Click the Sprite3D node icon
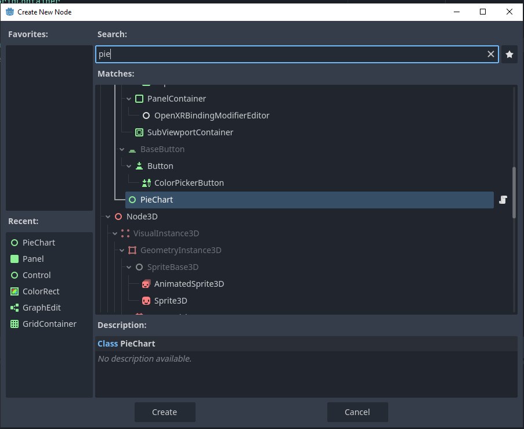 click(147, 300)
